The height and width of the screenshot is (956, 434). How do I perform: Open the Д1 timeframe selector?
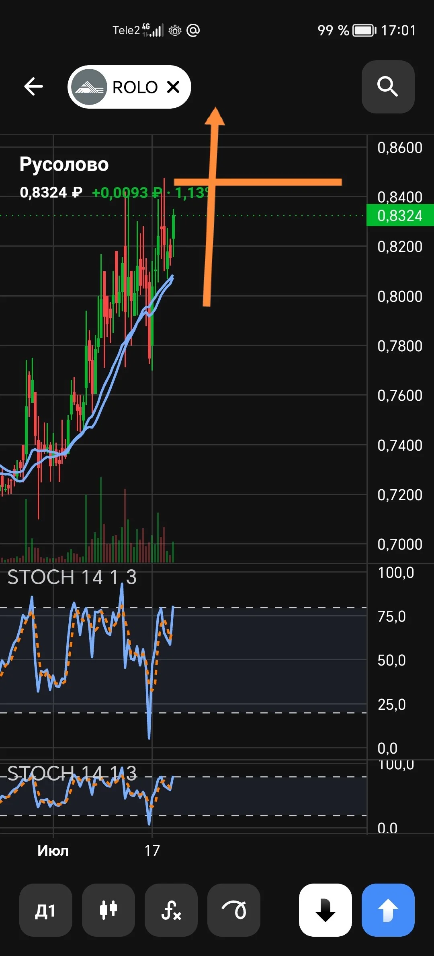(46, 910)
